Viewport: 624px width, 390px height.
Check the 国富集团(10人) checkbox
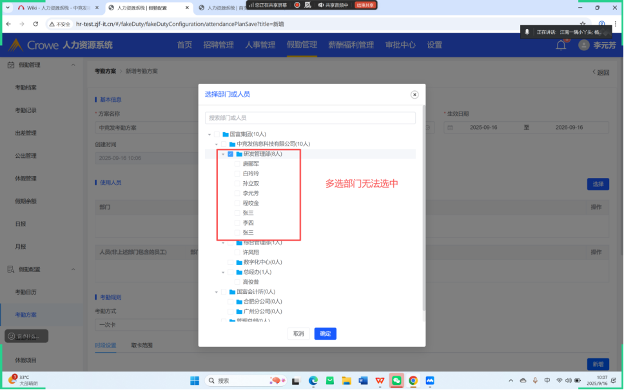point(217,135)
